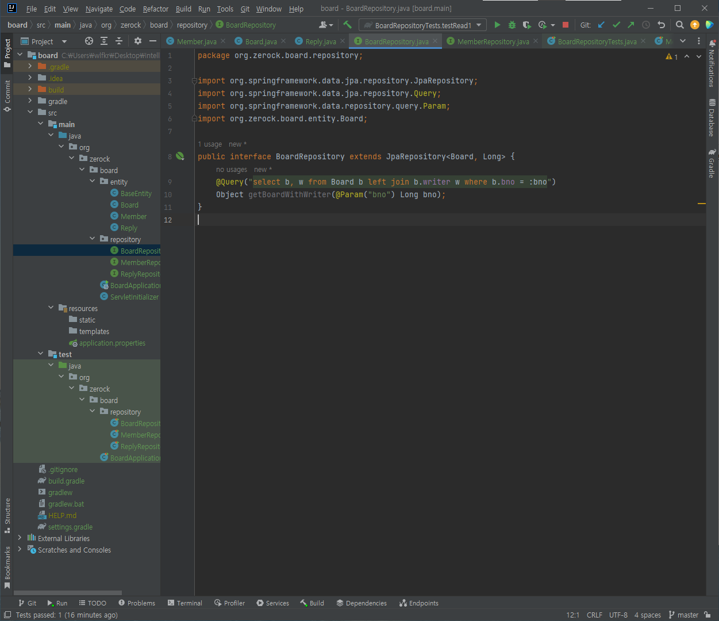Click the warning indicator in the editor corner
This screenshot has height=621, width=719.
click(x=671, y=56)
